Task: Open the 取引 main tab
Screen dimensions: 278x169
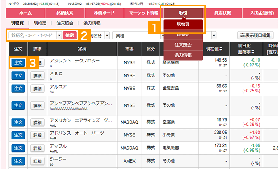Action: (183, 13)
